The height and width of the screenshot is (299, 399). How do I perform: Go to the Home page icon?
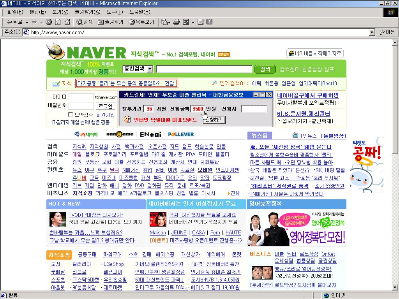(67, 22)
